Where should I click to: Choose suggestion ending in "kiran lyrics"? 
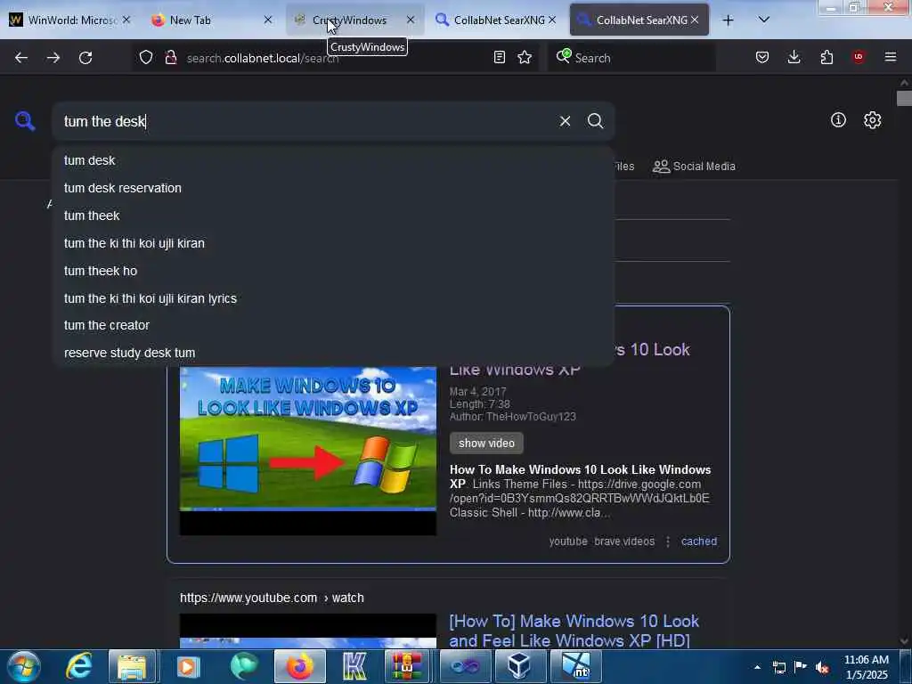[333, 298]
